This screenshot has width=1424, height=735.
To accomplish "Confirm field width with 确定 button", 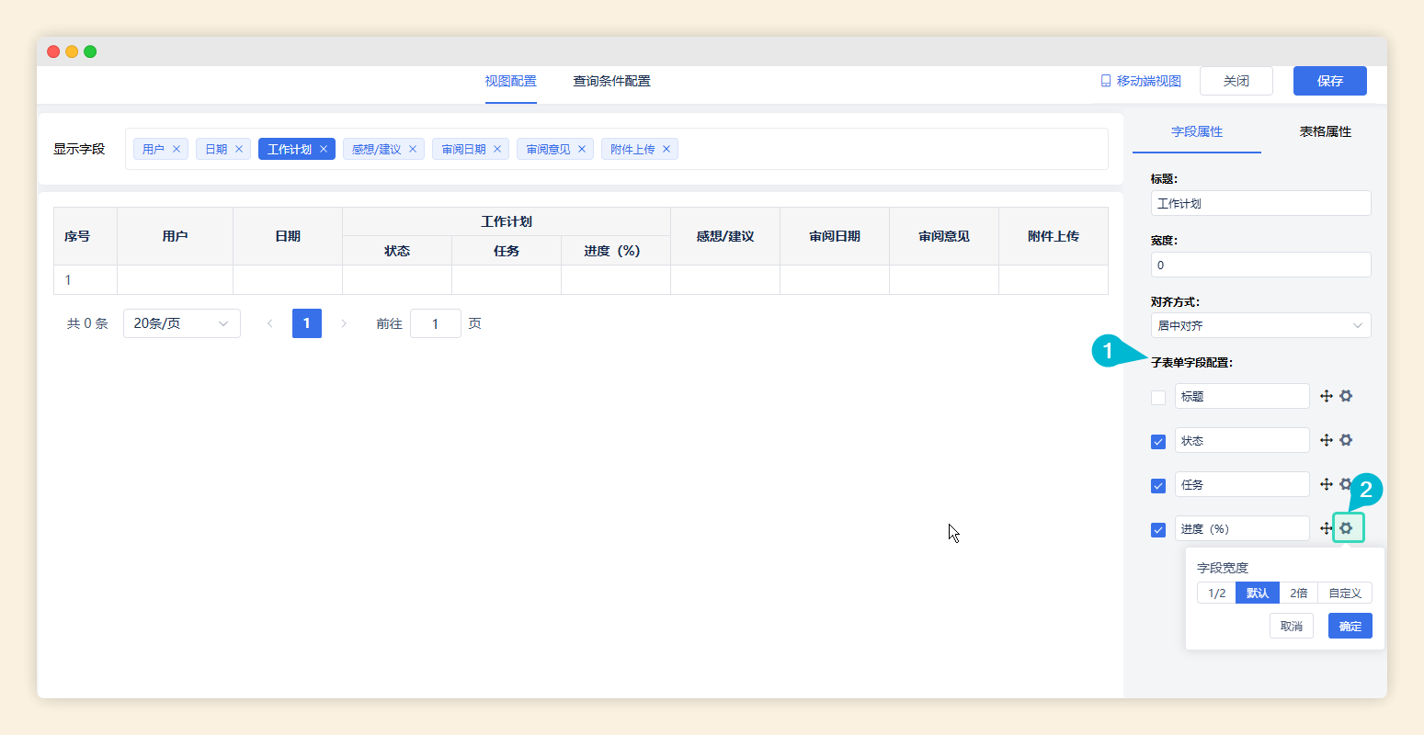I will click(x=1350, y=626).
